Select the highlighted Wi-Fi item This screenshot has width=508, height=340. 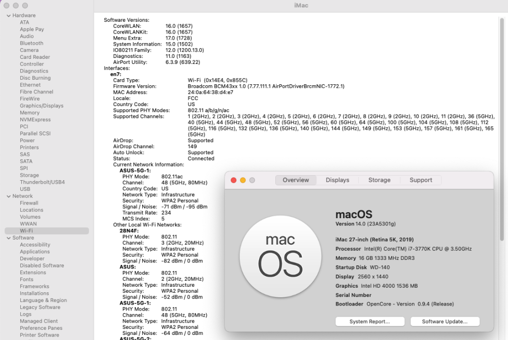[47, 231]
